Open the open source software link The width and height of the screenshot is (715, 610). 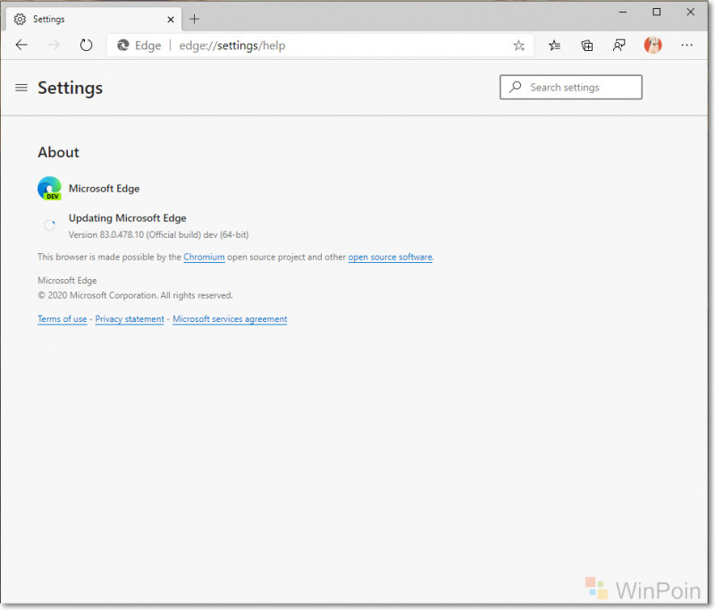point(390,257)
